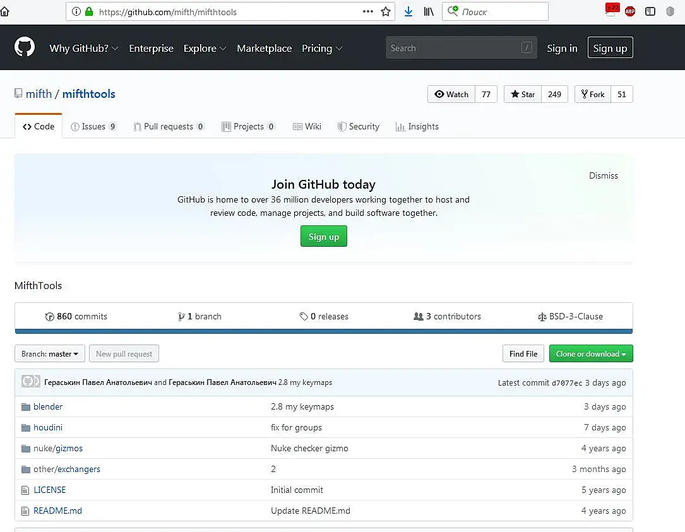
Task: Open the Wiki tab
Action: 307,127
